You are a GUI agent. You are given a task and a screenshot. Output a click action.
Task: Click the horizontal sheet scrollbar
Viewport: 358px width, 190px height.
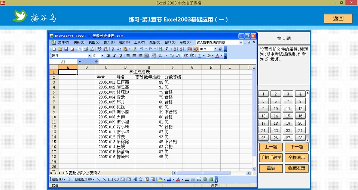211,173
